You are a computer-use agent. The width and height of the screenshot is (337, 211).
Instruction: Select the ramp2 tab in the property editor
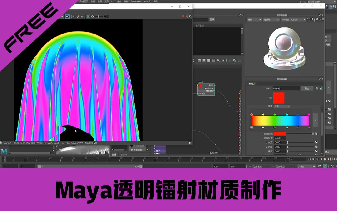point(251,83)
